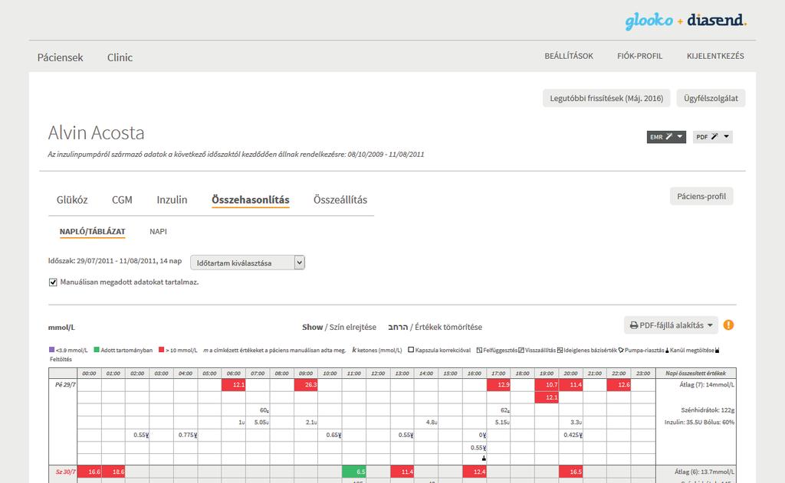
Task: Click the Pé 29/7 row header
Action: 65,385
